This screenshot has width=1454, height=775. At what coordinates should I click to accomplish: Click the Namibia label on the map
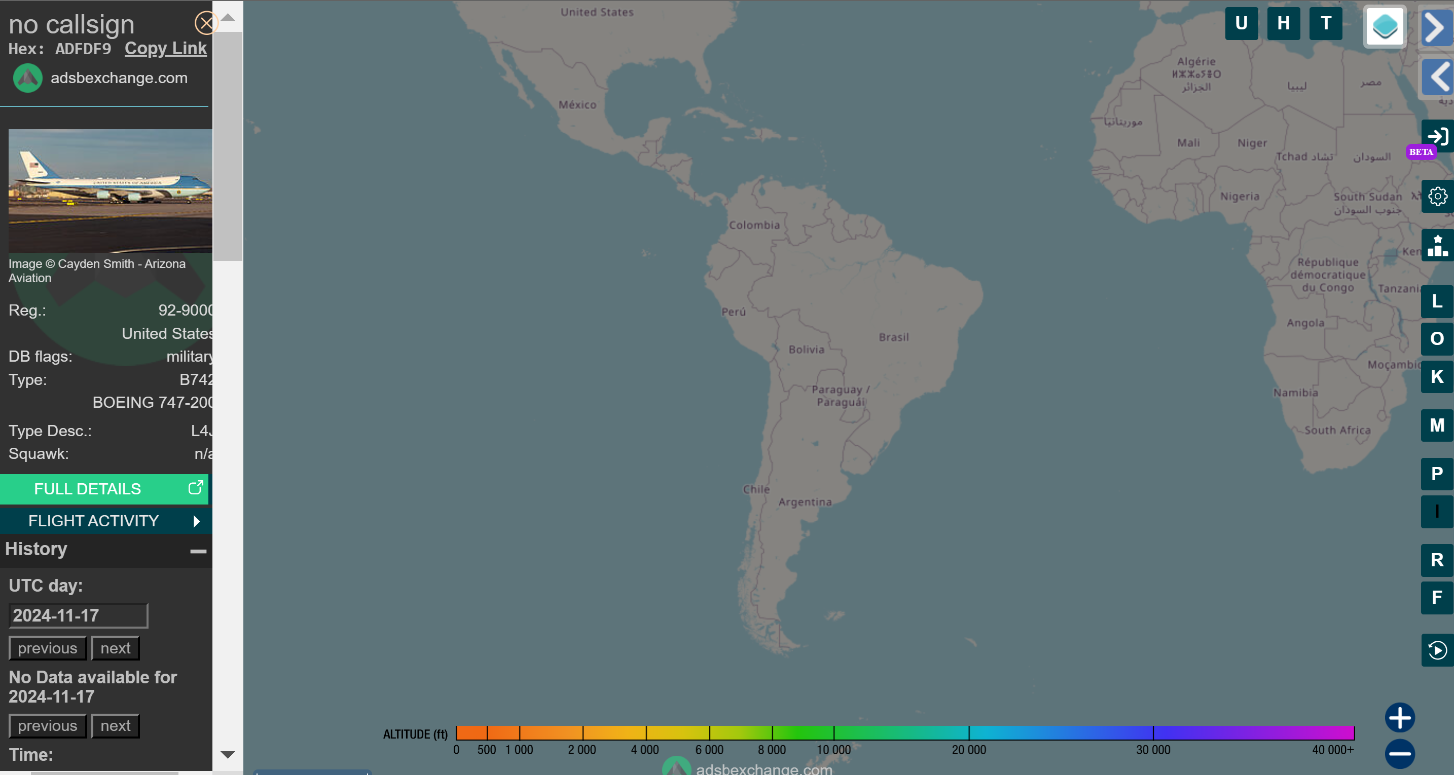point(1295,393)
